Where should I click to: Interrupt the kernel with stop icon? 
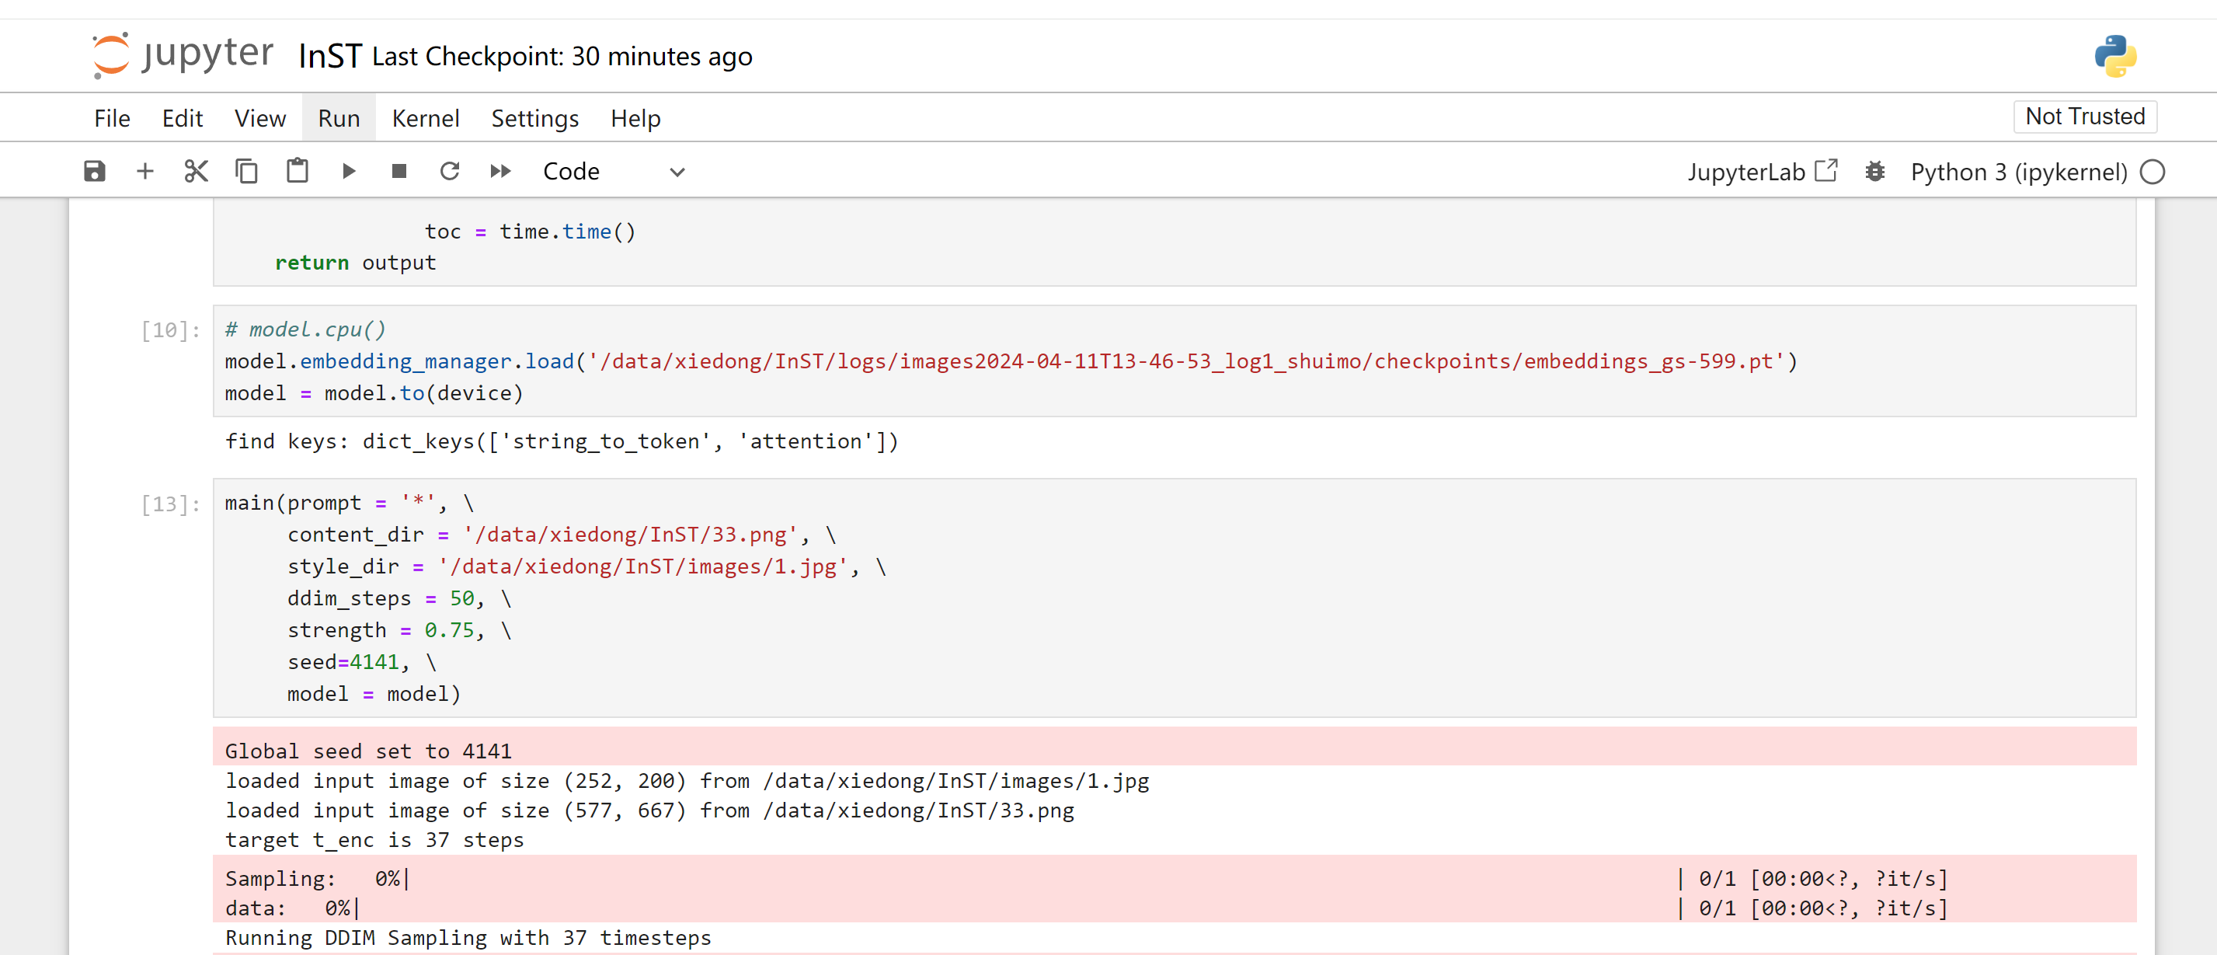coord(399,172)
